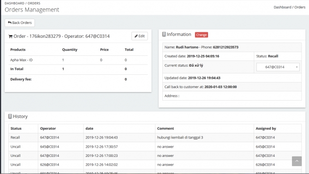Click the Current status Đã xử lý text
Screen dimensions: 309x174
184,65
